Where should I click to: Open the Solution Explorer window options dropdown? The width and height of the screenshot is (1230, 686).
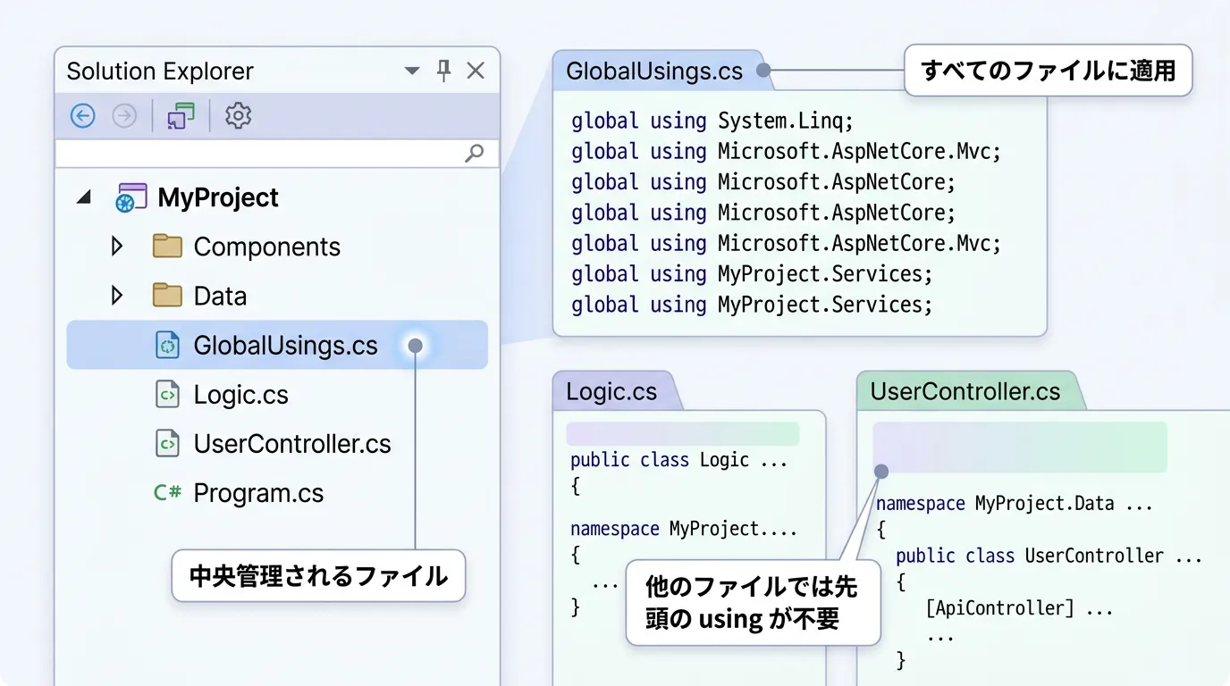tap(412, 71)
